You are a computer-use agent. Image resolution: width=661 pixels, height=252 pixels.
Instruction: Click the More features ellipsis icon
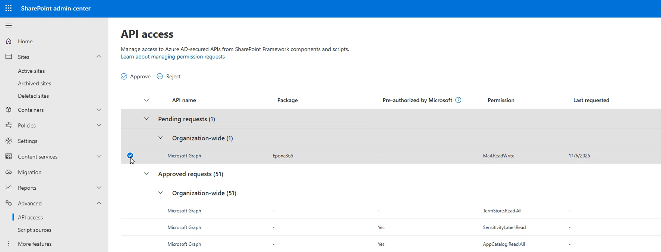tap(9, 244)
